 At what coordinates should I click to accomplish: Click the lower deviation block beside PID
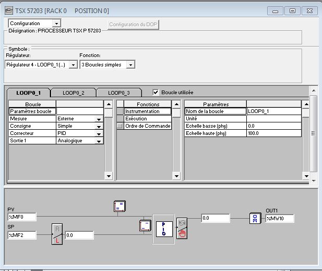click(145, 225)
